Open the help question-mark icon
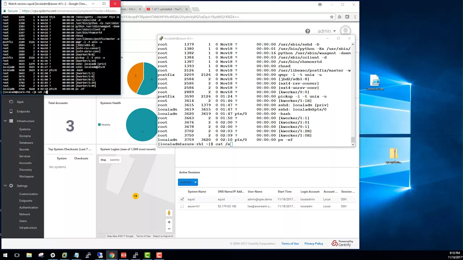Screen dimensions: 463x260 coord(307,31)
